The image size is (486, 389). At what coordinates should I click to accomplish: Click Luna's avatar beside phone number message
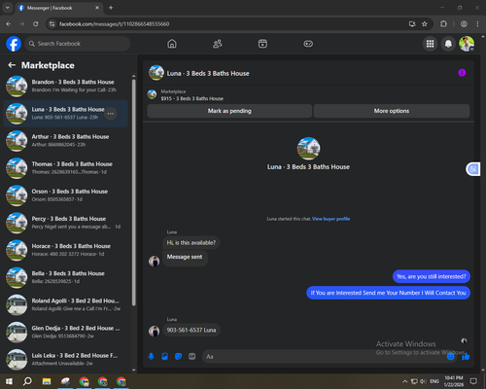(x=154, y=331)
